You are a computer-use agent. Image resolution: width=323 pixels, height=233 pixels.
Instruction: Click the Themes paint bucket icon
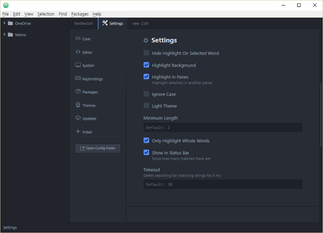(x=78, y=104)
